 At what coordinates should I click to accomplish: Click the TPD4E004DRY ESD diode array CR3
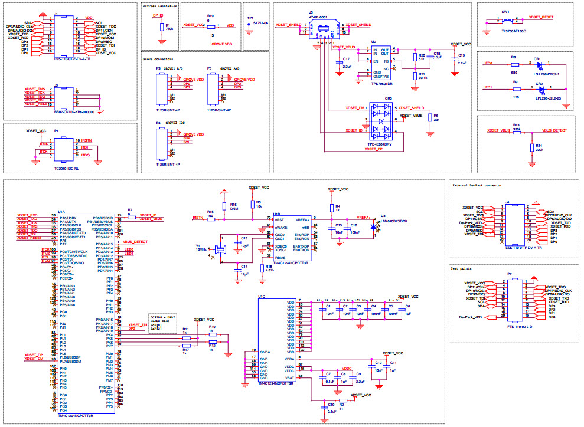(381, 121)
